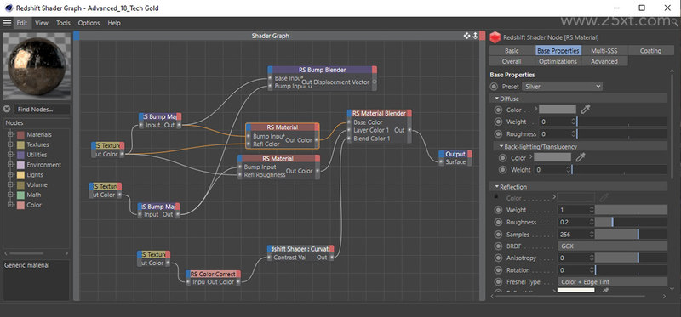Toggle the Samples animation radio
The image size is (681, 317).
[x=498, y=235]
